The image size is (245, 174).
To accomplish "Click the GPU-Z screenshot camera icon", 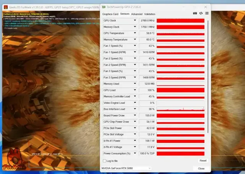I will (x=195, y=13).
